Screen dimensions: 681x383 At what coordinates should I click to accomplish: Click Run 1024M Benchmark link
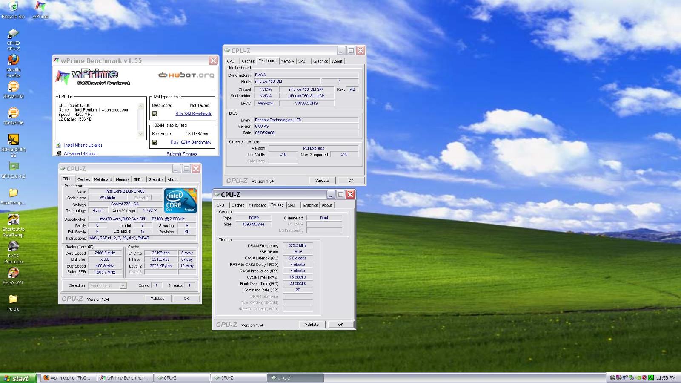(191, 142)
